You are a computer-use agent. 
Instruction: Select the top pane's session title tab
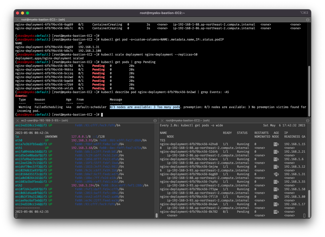pos(43,20)
